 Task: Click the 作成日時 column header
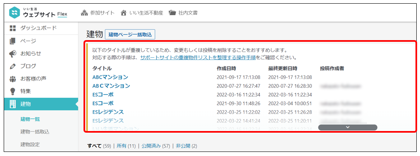pos(226,68)
